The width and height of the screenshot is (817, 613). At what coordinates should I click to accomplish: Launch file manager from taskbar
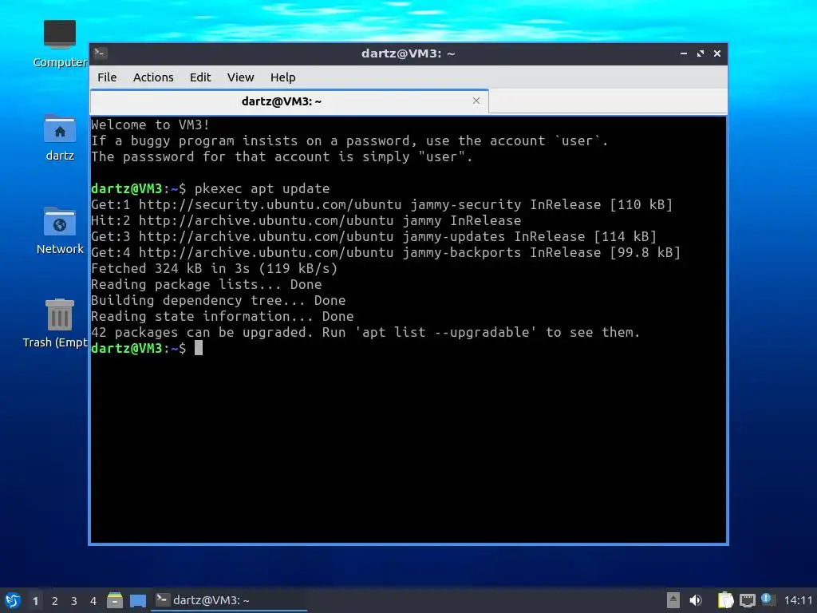click(x=115, y=600)
